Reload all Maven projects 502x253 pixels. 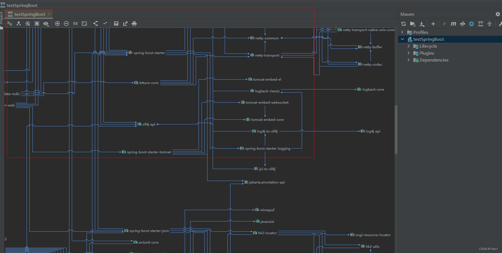[x=404, y=24]
